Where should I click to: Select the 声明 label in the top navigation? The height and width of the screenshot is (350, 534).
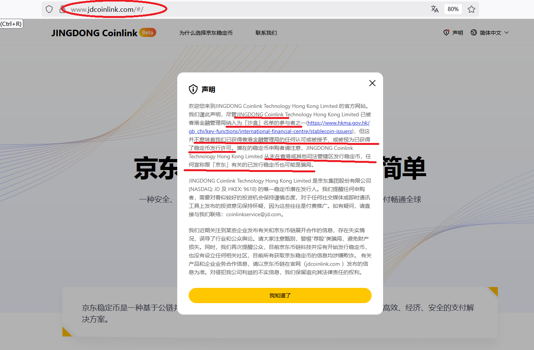point(457,33)
